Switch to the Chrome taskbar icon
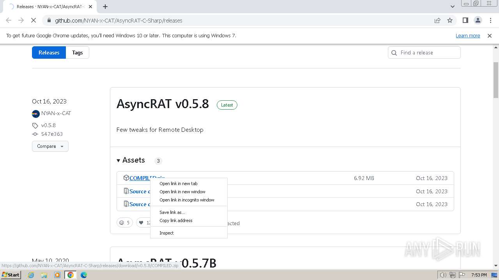 [71, 275]
